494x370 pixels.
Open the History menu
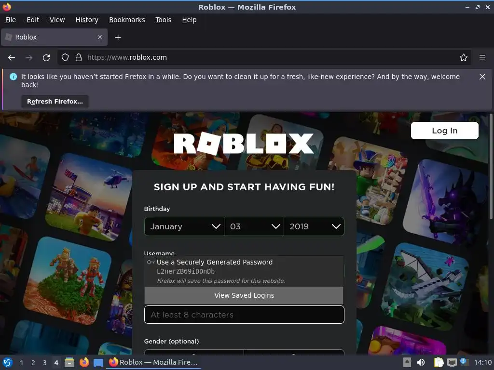click(x=87, y=20)
